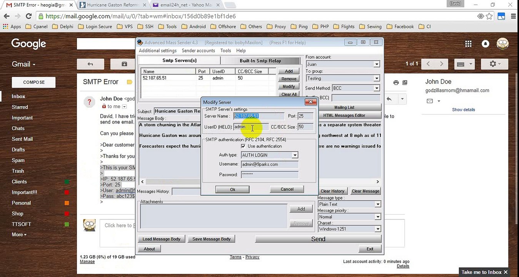The image size is (519, 277).
Task: Open Gmail settings gear
Action: pyautogui.click(x=495, y=64)
